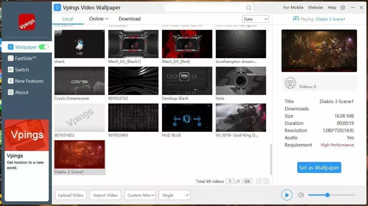This screenshot has width=368, height=206.
Task: Switch to the Download tab
Action: coord(129,19)
